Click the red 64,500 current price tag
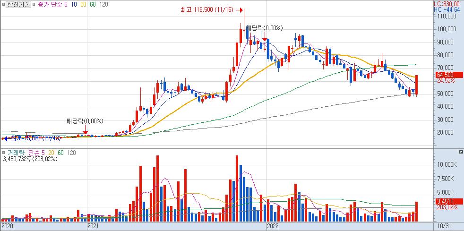This screenshot has height=231, width=464. [x=449, y=75]
